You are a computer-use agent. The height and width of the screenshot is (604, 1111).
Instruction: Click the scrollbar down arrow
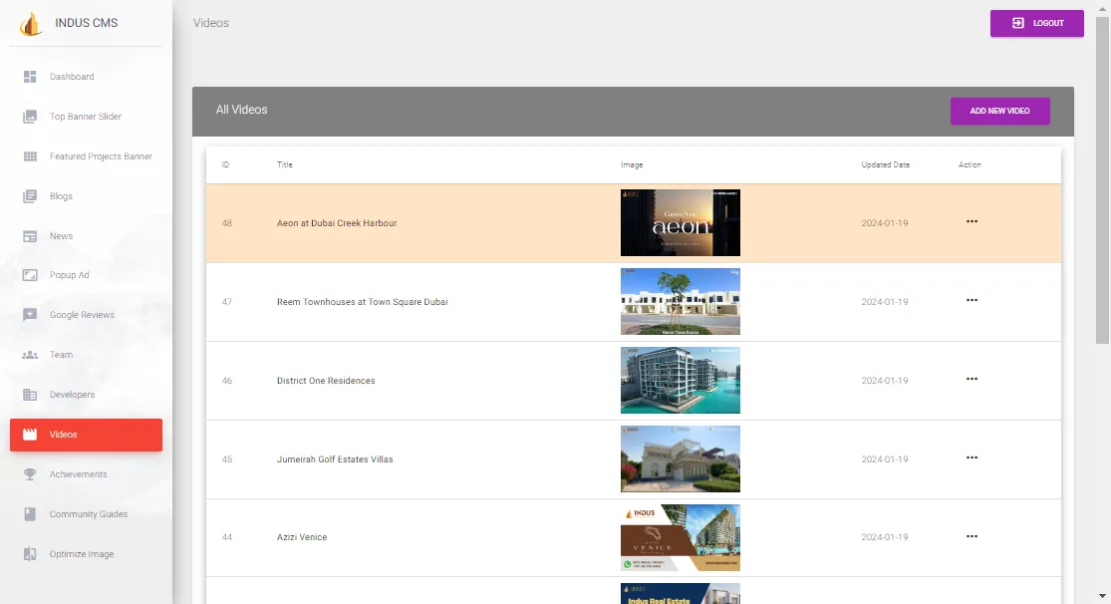pyautogui.click(x=1102, y=596)
